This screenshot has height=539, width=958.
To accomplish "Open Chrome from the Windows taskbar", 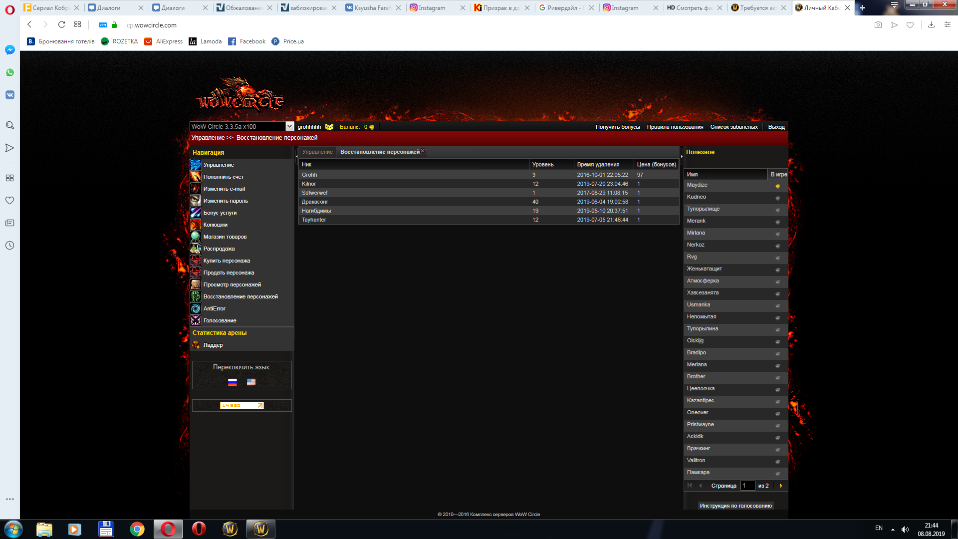I will coord(137,529).
